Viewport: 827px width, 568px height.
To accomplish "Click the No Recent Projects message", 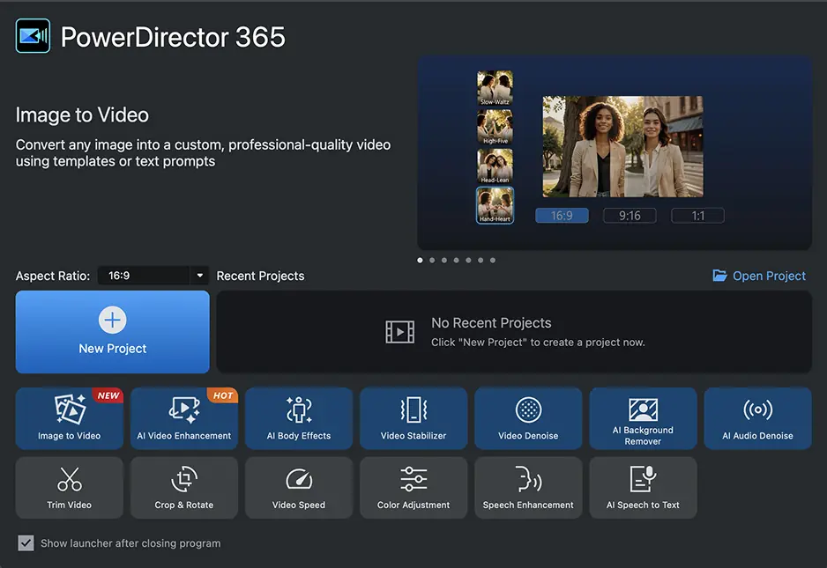I will tap(491, 322).
